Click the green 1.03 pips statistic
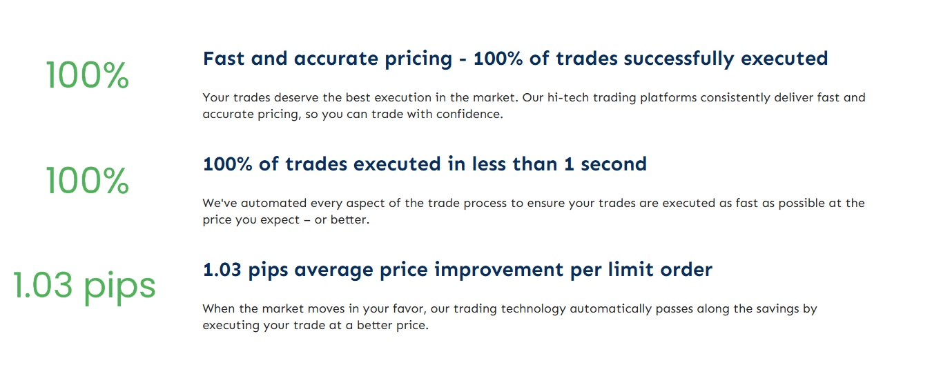The width and height of the screenshot is (932, 365). tap(84, 286)
